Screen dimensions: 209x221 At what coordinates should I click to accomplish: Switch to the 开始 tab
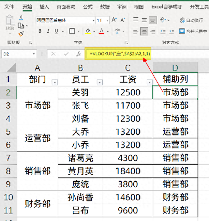point(27,7)
